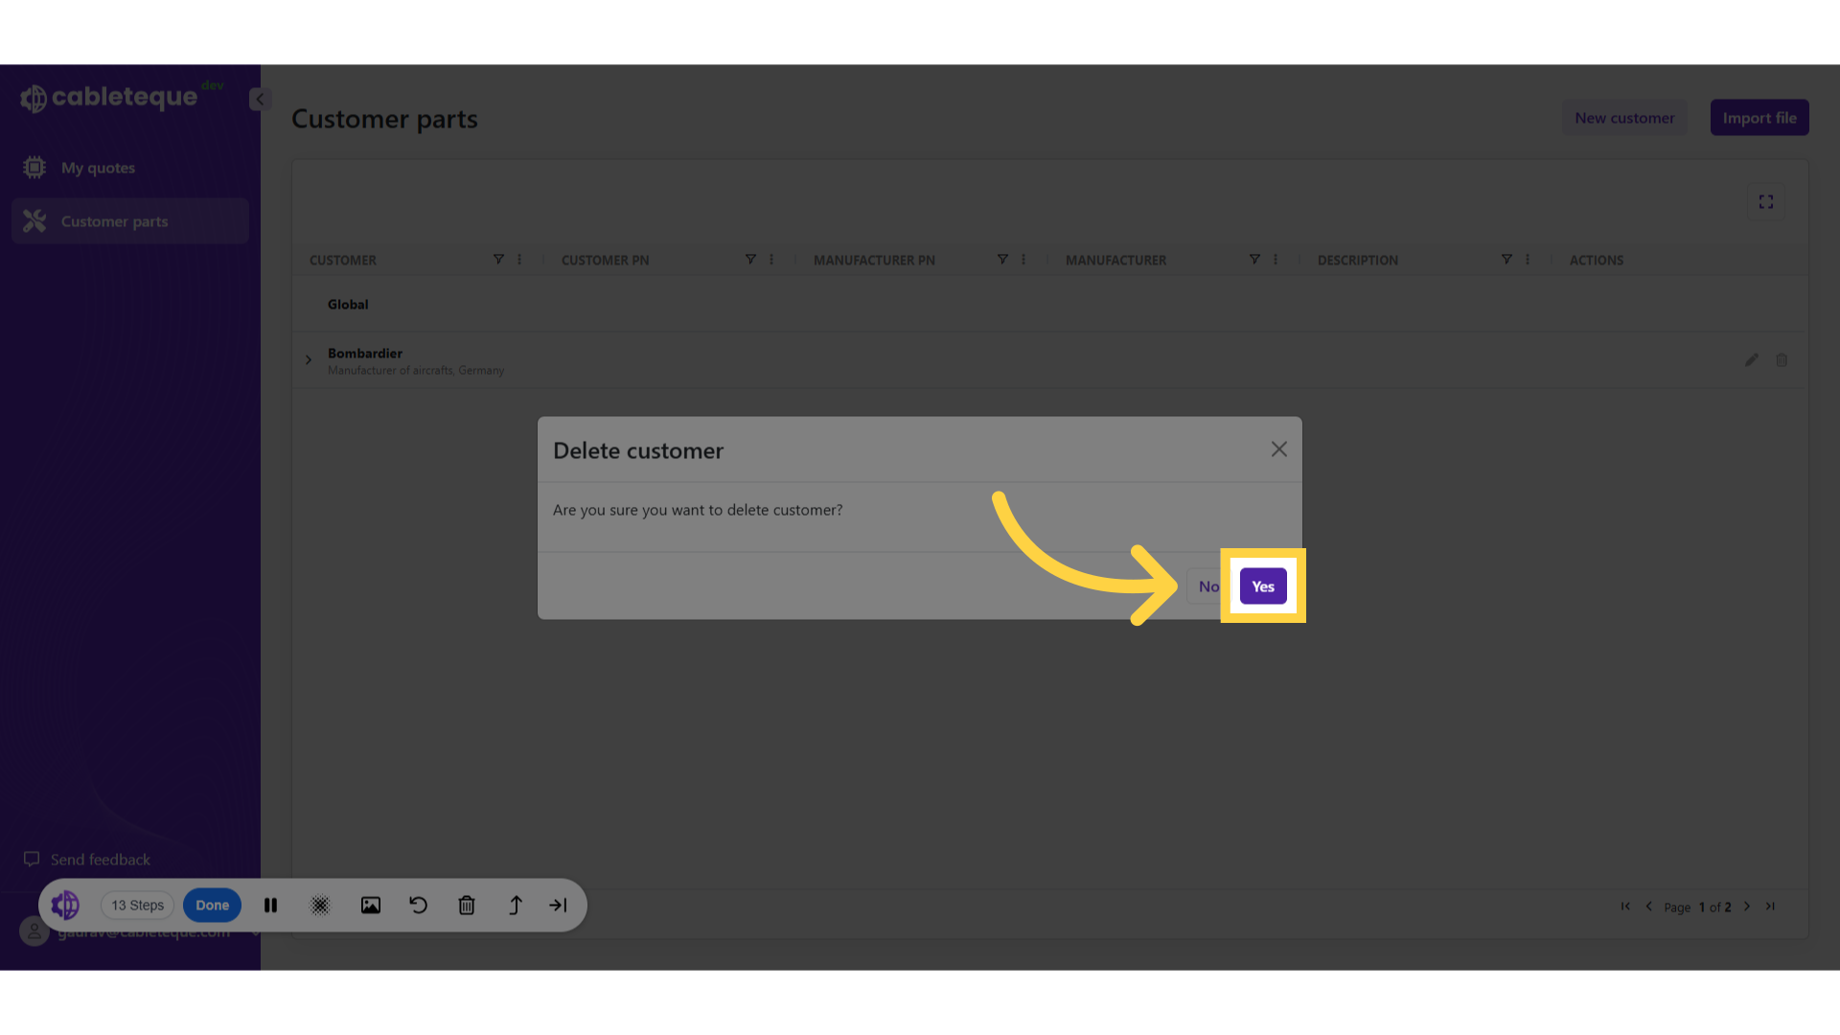This screenshot has width=1840, height=1035.
Task: Open the Customer column filter
Action: coord(498,260)
